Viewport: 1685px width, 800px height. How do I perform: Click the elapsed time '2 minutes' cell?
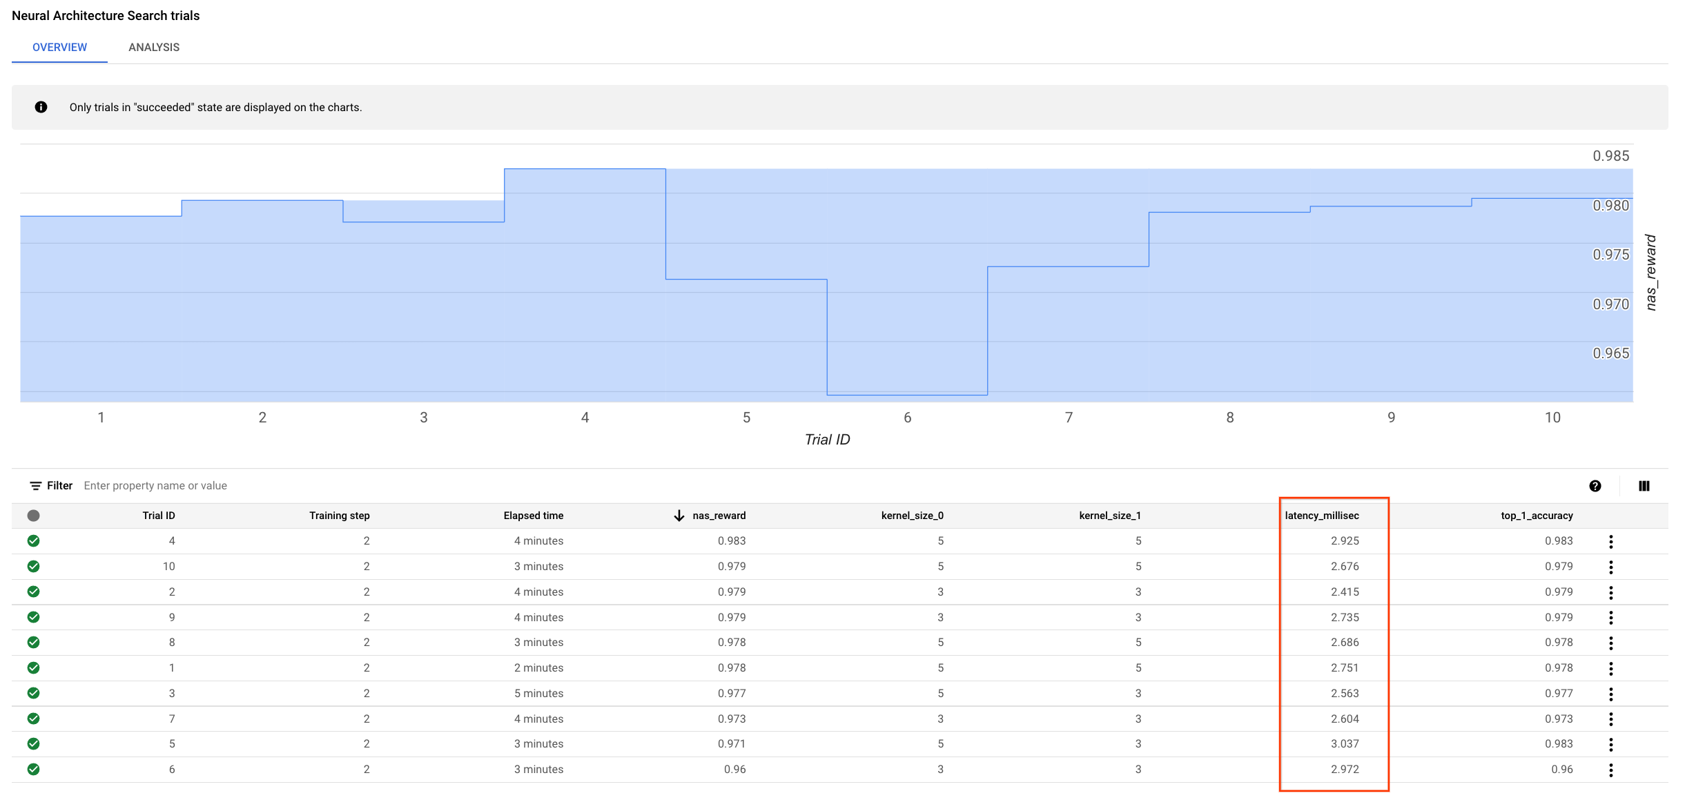pos(538,668)
